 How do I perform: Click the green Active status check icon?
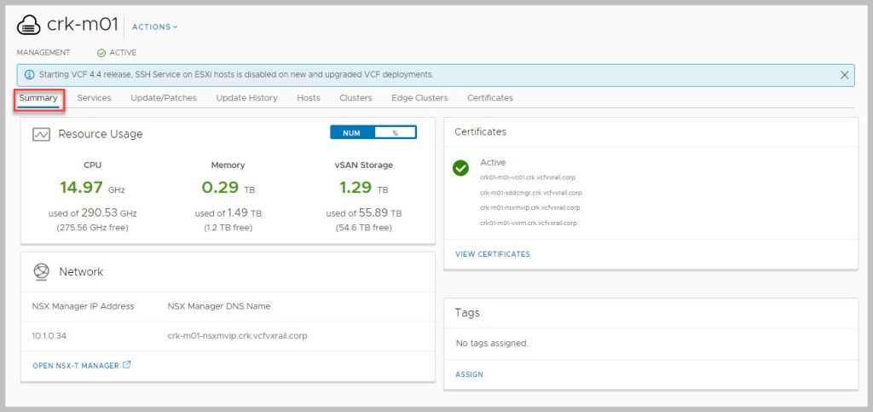pos(101,53)
